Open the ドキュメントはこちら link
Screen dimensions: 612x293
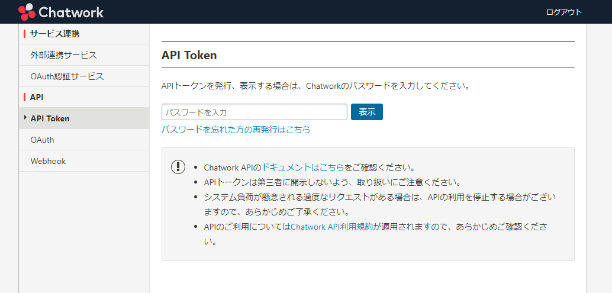click(302, 168)
